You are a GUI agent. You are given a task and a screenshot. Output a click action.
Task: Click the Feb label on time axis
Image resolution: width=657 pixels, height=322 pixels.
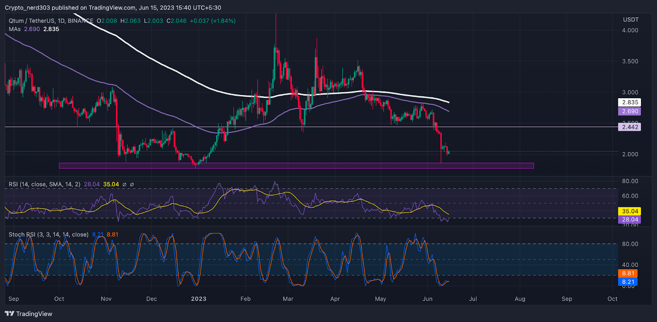pyautogui.click(x=246, y=299)
